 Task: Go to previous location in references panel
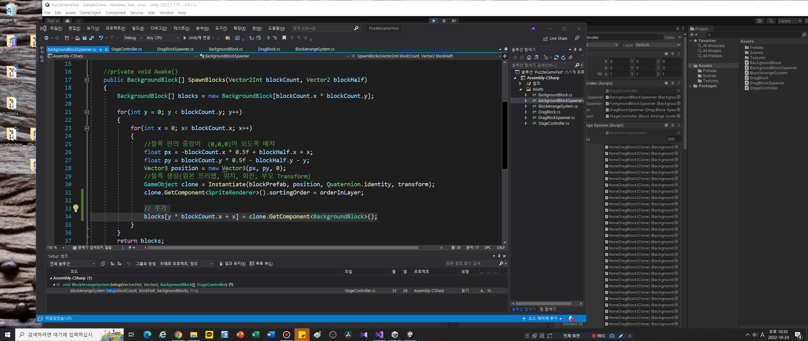(x=112, y=264)
